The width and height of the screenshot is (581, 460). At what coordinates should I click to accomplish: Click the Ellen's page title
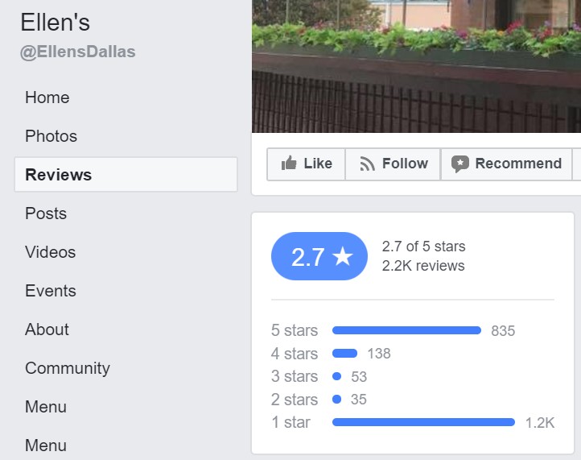(55, 23)
